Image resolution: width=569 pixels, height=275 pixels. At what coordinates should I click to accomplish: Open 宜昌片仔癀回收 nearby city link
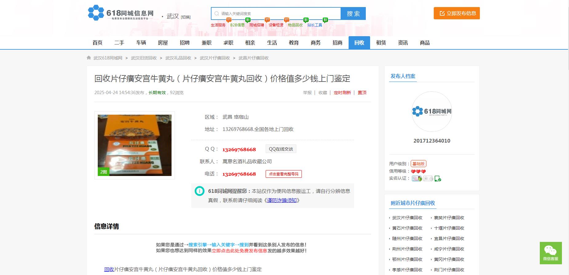[x=449, y=239]
